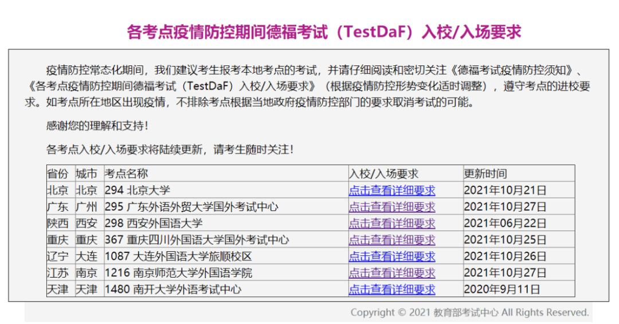
Task: Open detailed requirements link for 广东外语外贸大学
Action: coord(391,207)
